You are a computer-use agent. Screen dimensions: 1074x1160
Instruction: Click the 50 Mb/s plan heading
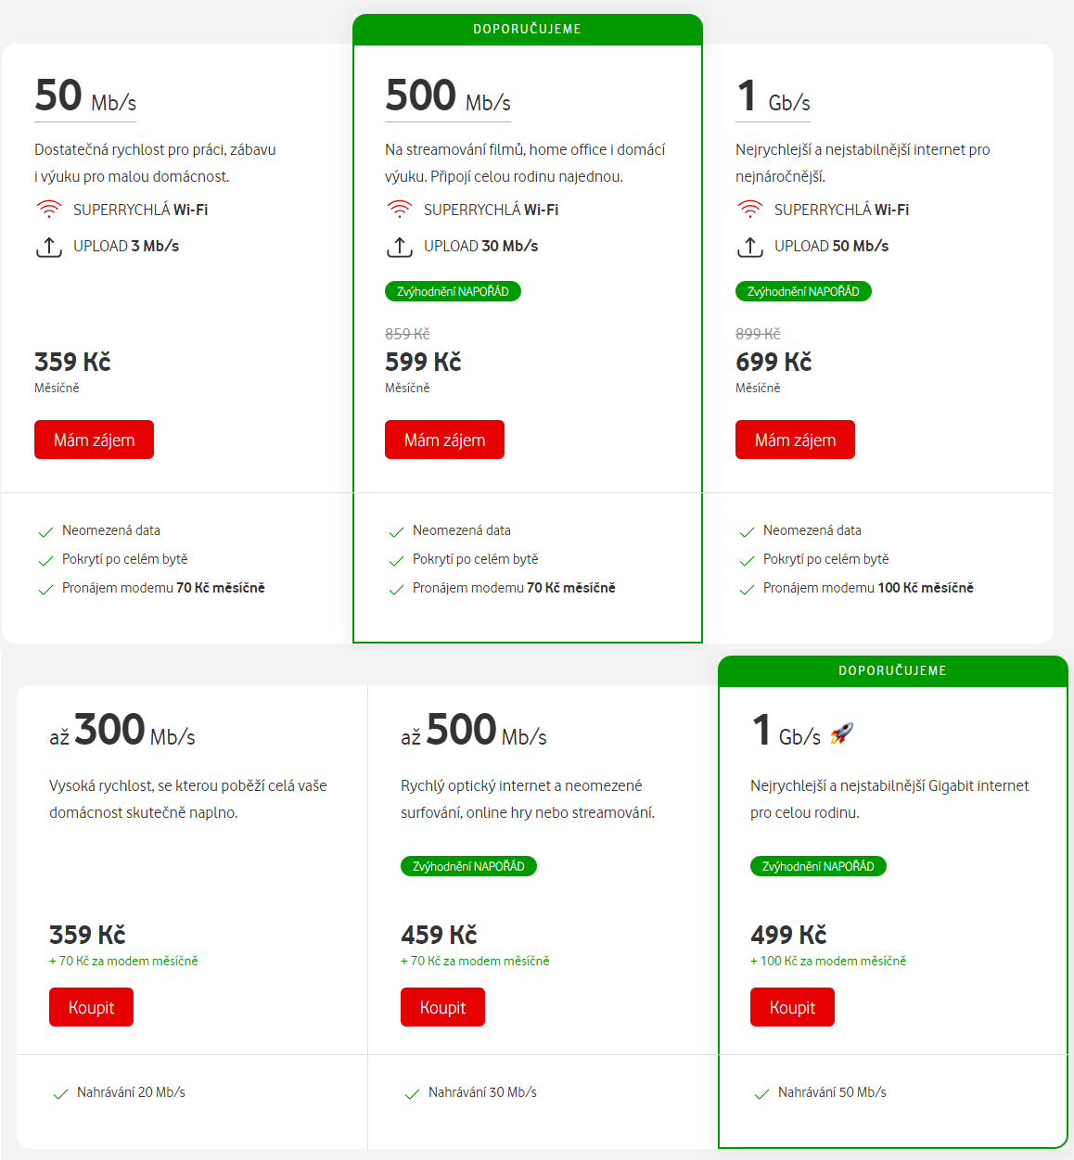(x=85, y=96)
